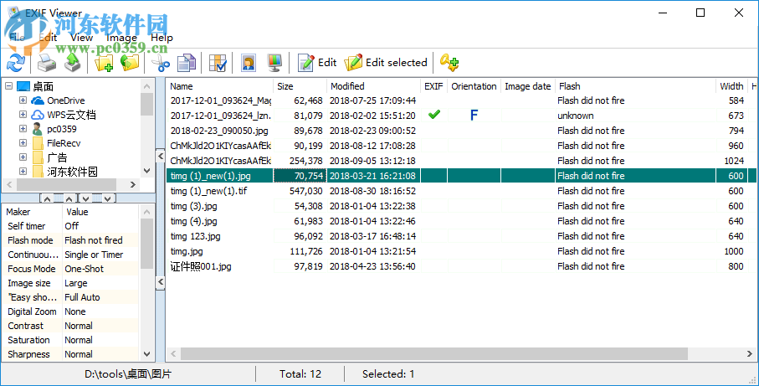Click the WPS云文档 cloud icon
This screenshot has width=759, height=386.
(38, 116)
